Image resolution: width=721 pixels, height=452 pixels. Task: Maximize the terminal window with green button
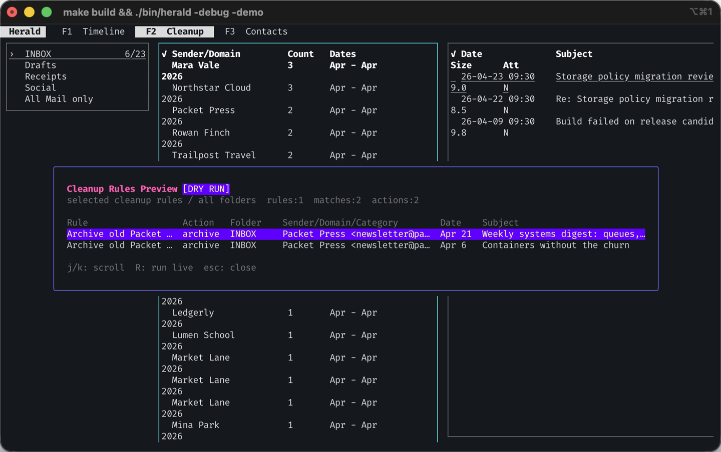point(47,12)
